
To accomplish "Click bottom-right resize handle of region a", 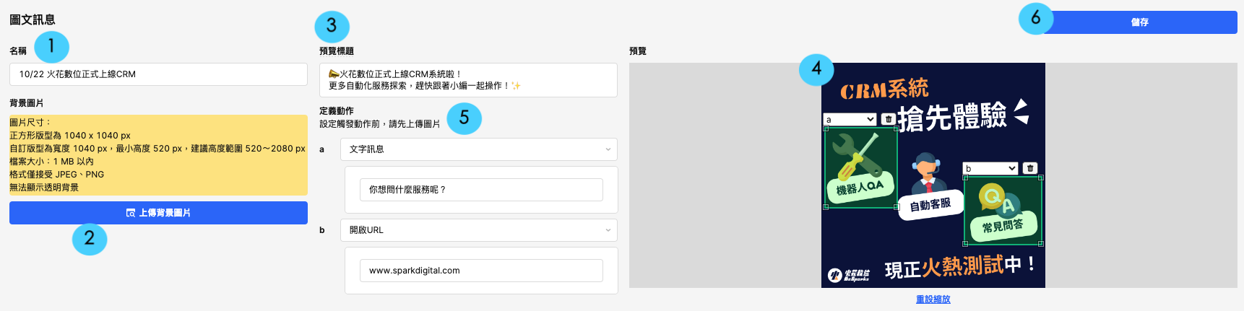I will click(897, 207).
